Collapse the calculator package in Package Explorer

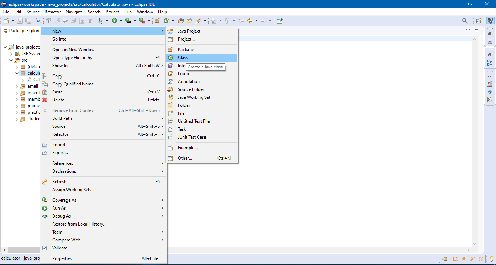click(17, 73)
